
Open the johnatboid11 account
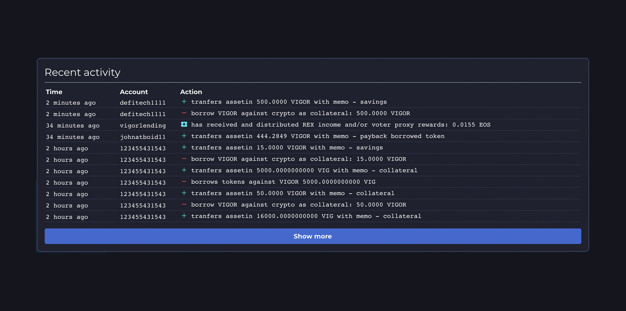pyautogui.click(x=143, y=137)
